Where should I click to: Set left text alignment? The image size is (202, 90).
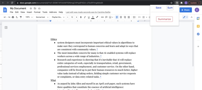tap(117, 17)
